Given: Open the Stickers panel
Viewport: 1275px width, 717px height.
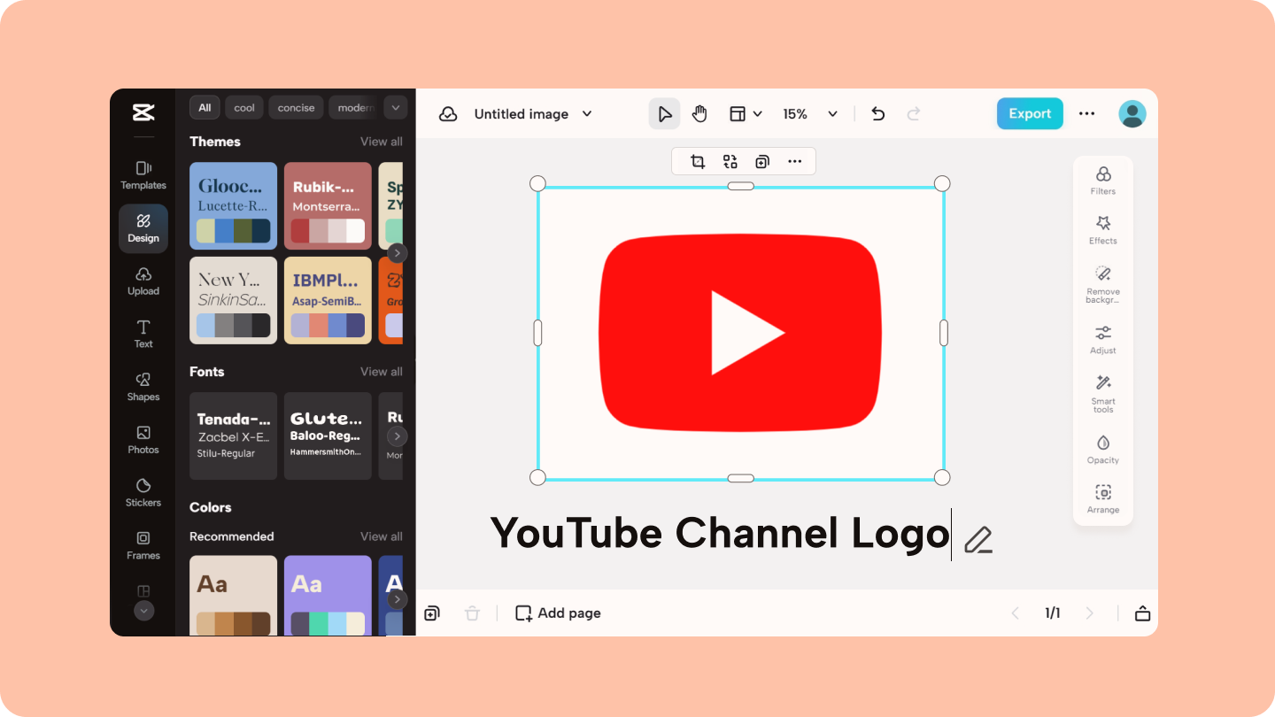Looking at the screenshot, I should 143,492.
